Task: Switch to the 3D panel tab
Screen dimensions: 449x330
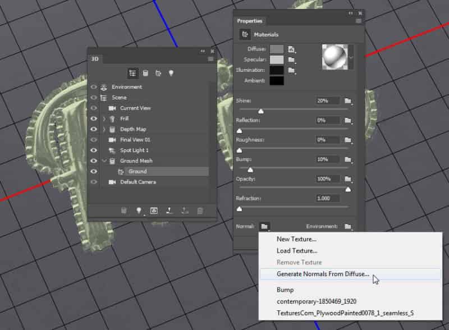Action: tap(95, 59)
